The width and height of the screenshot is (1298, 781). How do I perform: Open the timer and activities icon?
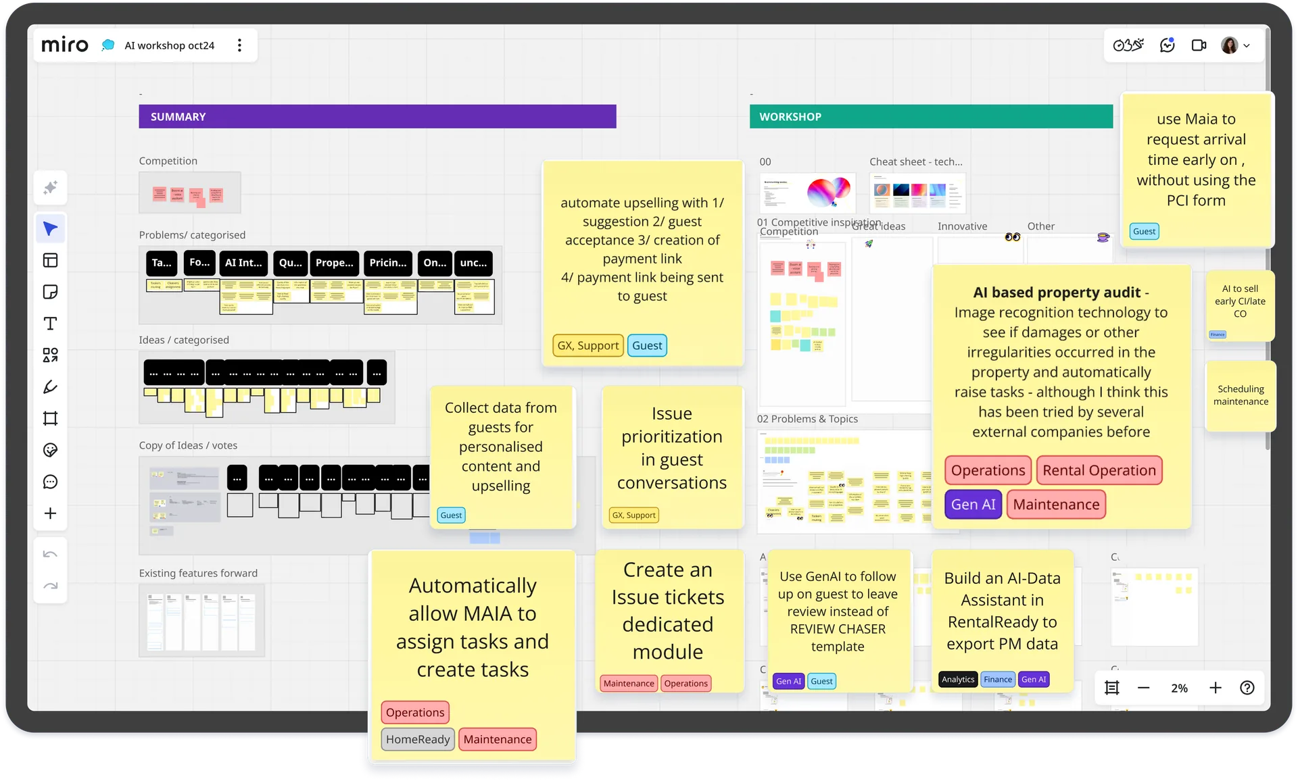coord(1128,45)
